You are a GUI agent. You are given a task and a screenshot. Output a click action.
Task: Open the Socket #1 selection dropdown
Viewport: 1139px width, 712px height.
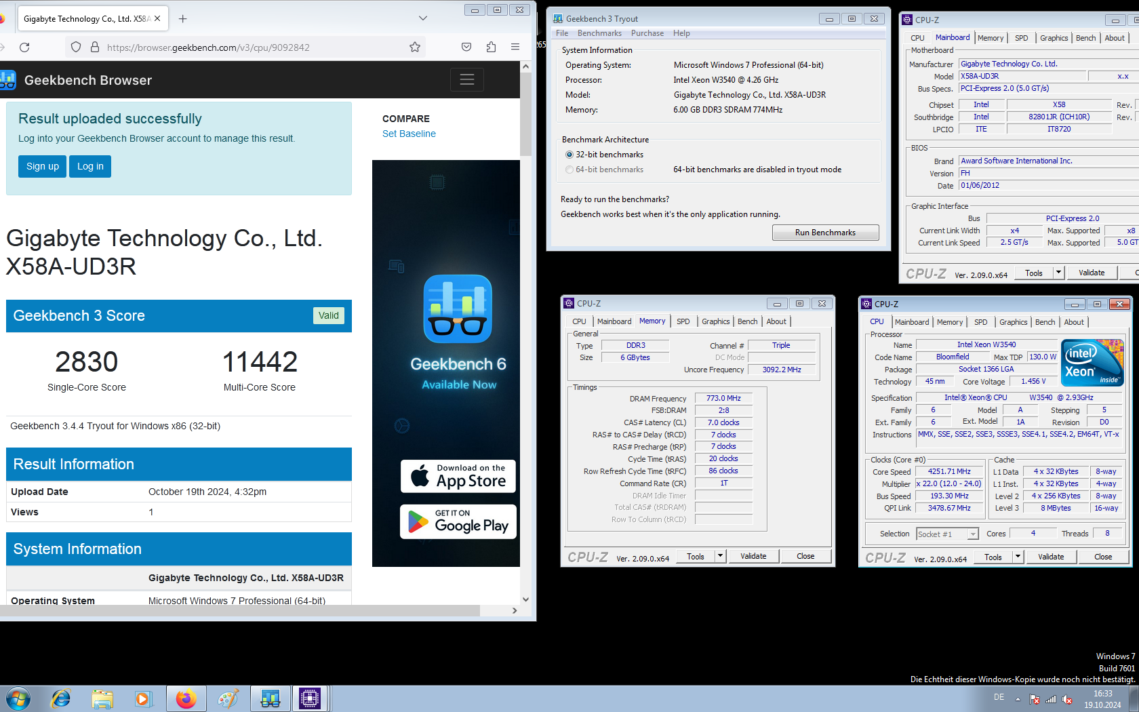pos(947,534)
